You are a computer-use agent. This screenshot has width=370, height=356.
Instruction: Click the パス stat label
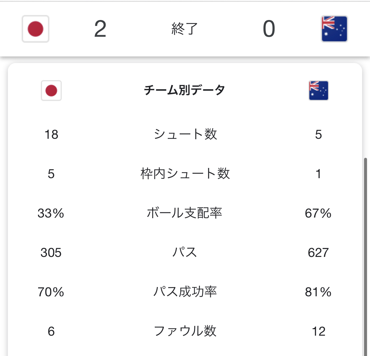185,252
